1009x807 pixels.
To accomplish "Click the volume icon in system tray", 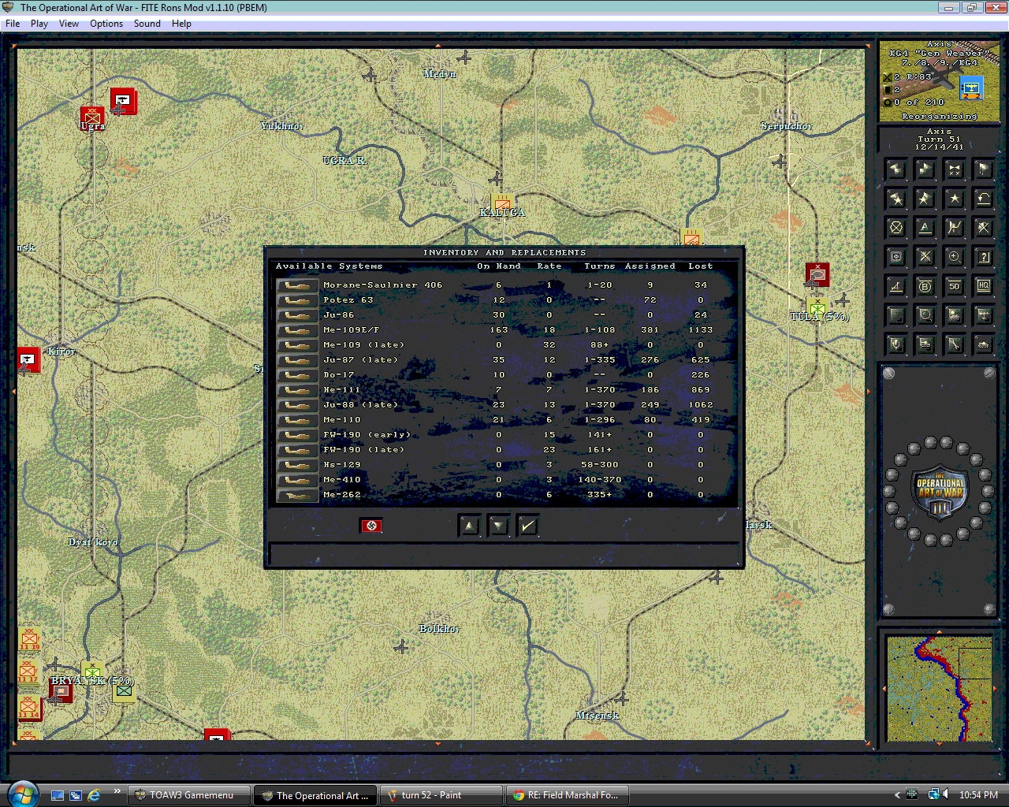I will 946,795.
